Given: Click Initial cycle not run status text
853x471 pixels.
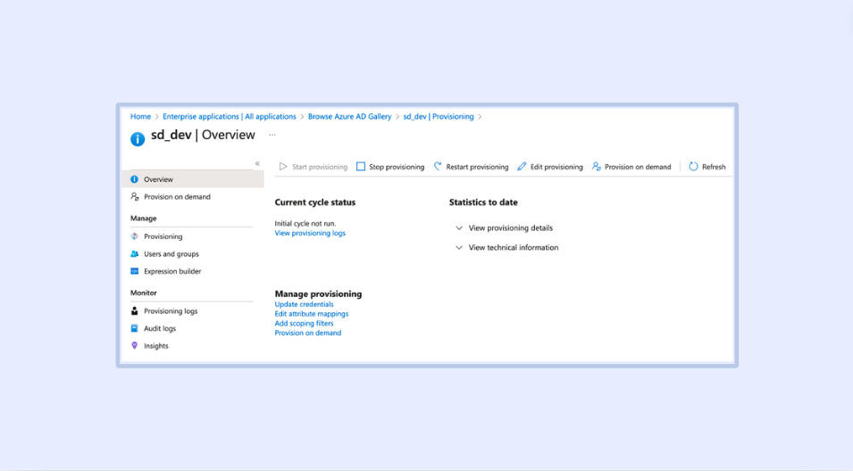Looking at the screenshot, I should point(305,223).
